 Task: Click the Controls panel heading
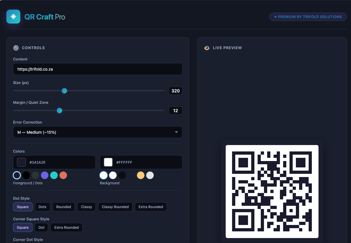(x=33, y=48)
